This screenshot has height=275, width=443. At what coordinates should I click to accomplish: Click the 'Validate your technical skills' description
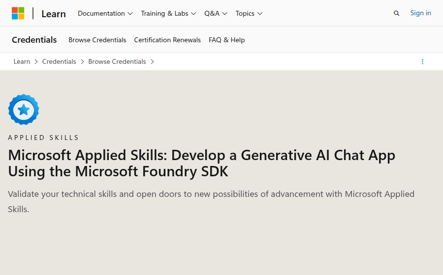coord(211,201)
